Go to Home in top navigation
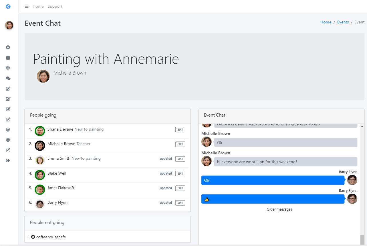The image size is (367, 246). point(38,6)
